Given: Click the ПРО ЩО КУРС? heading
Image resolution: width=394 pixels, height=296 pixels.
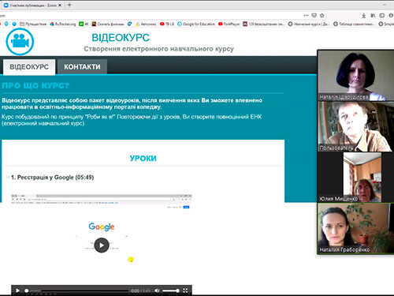Looking at the screenshot, I should 35,85.
